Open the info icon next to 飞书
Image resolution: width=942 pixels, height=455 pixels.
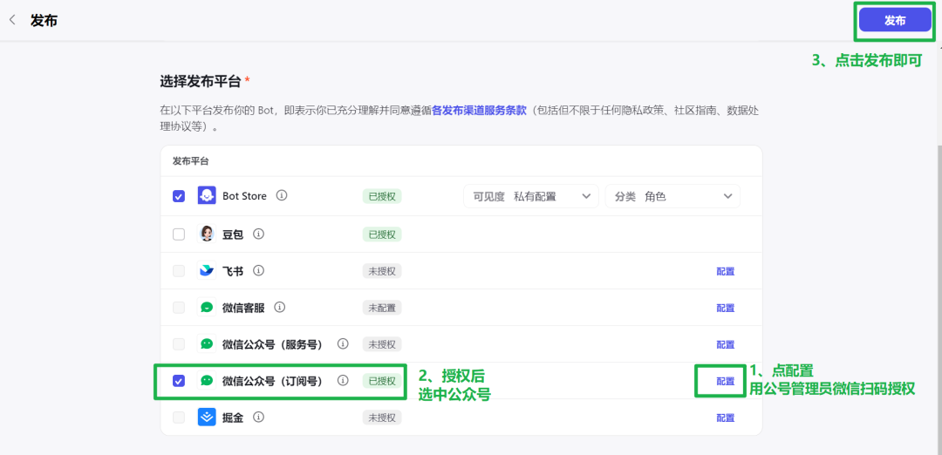(x=258, y=271)
